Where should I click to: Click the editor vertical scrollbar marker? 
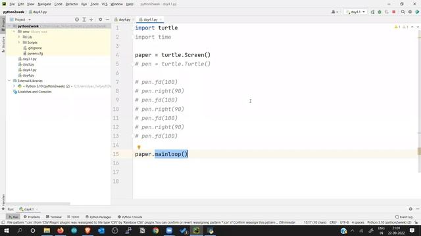click(x=419, y=151)
